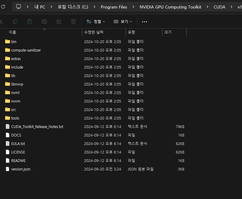242x199 pixels.
Task: Click the JSON 원본 파일 type cell
Action: pos(141,169)
